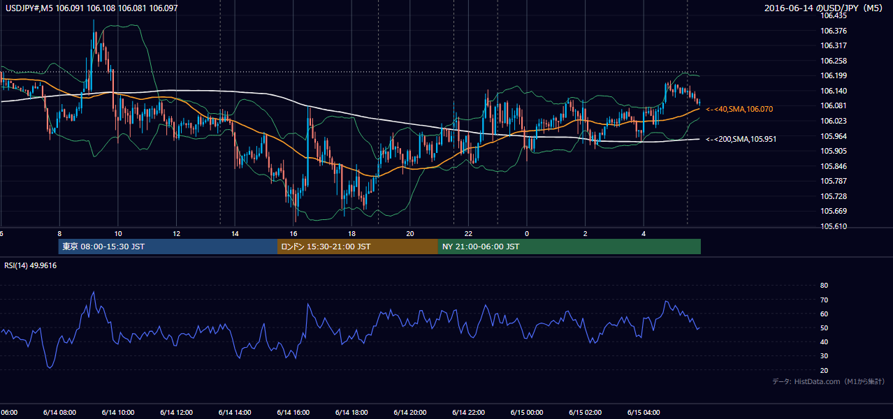Click hour tick 16 under the price chart
The height and width of the screenshot is (419, 893).
293,233
